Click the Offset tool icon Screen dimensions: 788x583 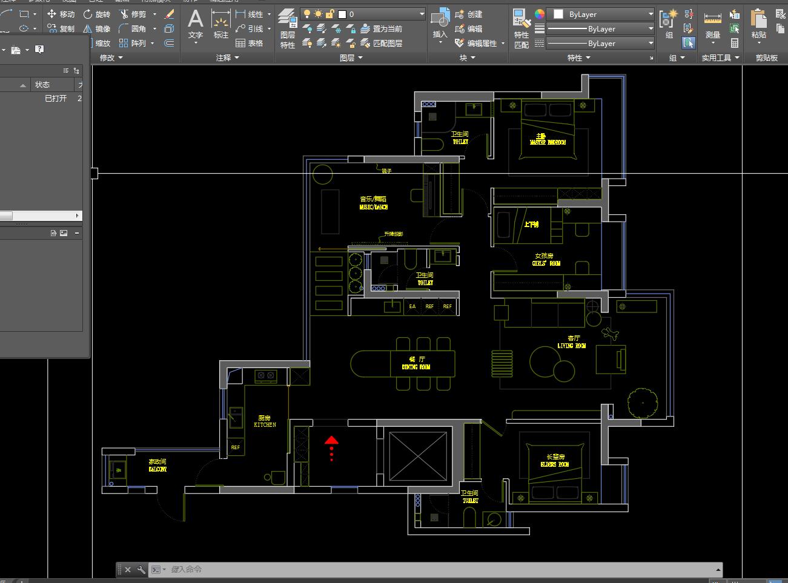170,43
